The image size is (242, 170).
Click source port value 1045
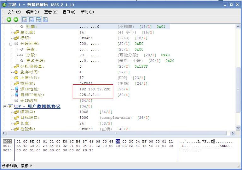pos(84,112)
